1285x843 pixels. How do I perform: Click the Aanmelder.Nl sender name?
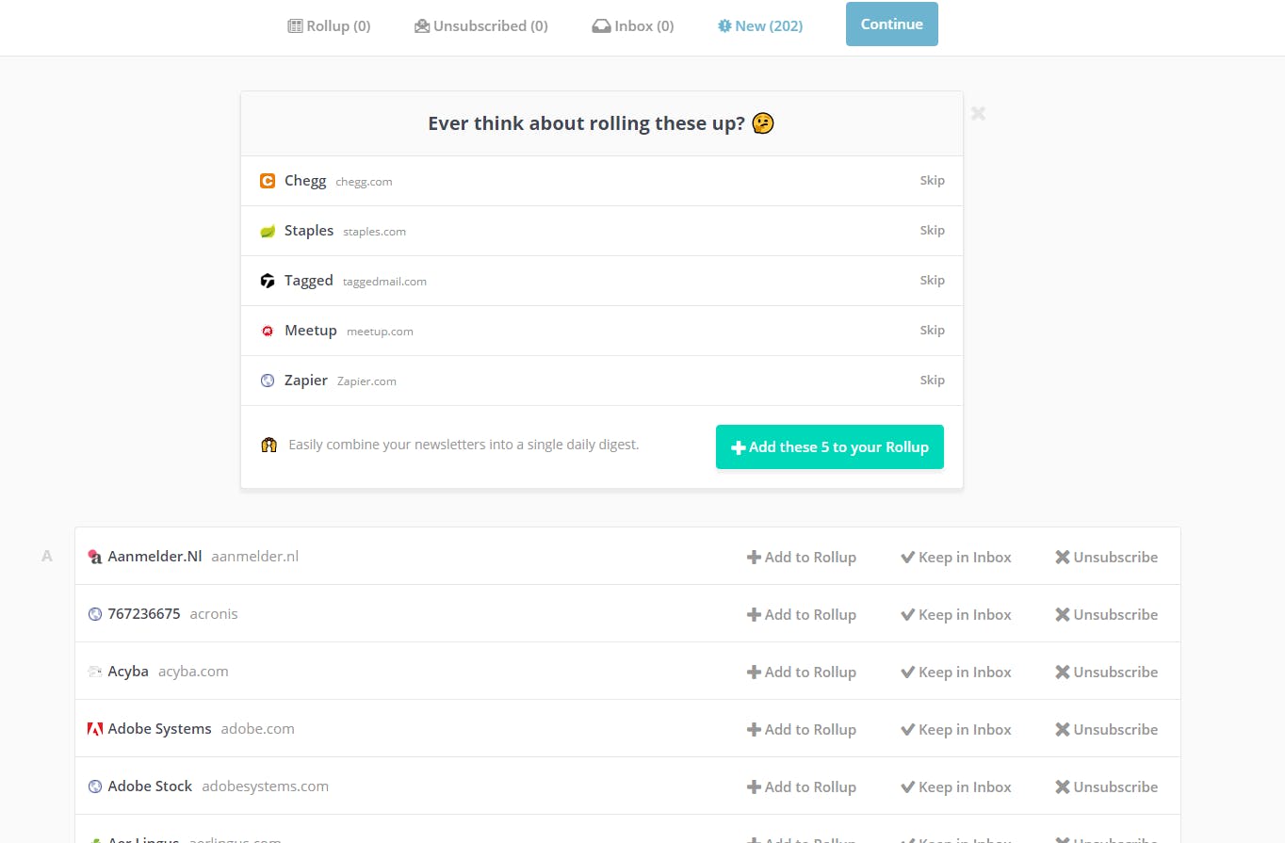pos(155,557)
